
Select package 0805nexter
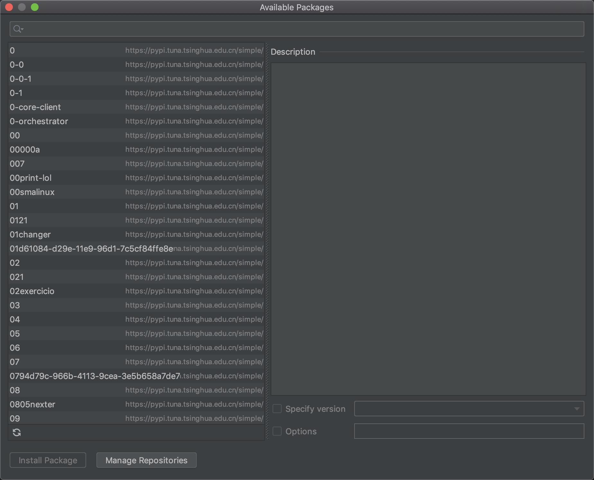click(x=136, y=404)
